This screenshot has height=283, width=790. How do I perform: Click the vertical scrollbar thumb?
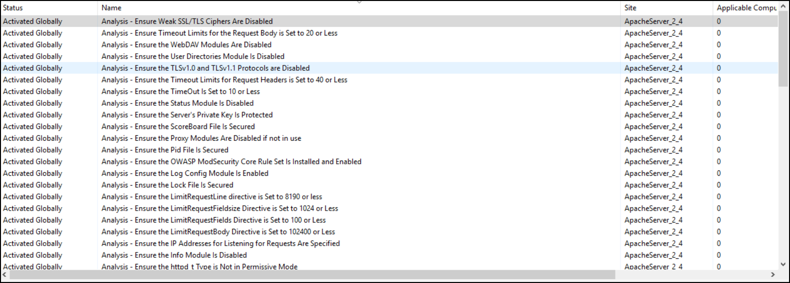point(783,49)
